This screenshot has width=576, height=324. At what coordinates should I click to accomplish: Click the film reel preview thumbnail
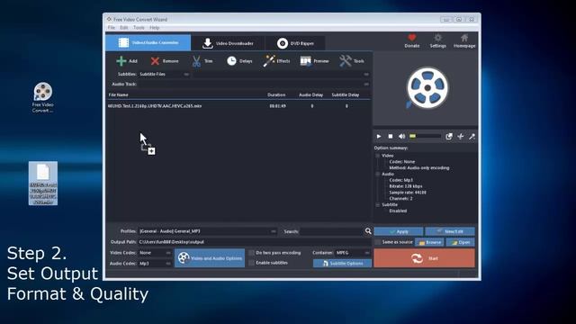tap(427, 88)
